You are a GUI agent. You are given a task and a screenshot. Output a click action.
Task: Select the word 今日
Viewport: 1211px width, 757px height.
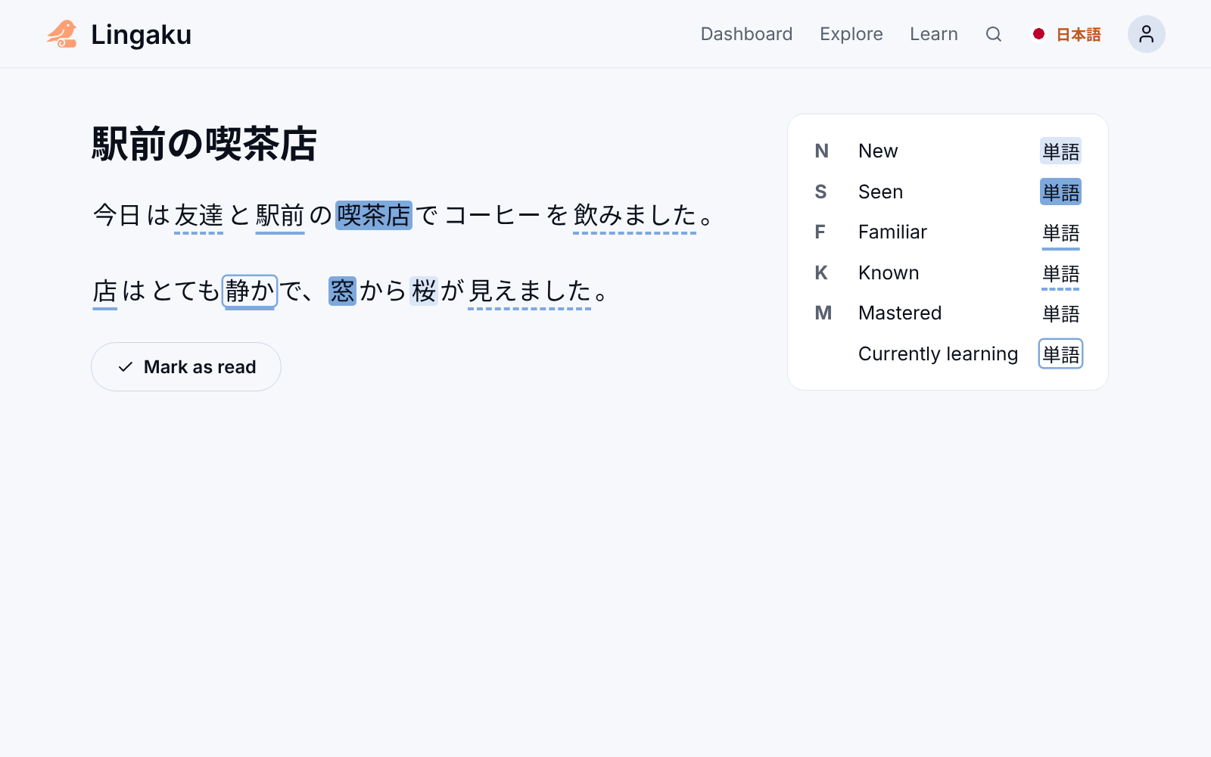coord(117,216)
